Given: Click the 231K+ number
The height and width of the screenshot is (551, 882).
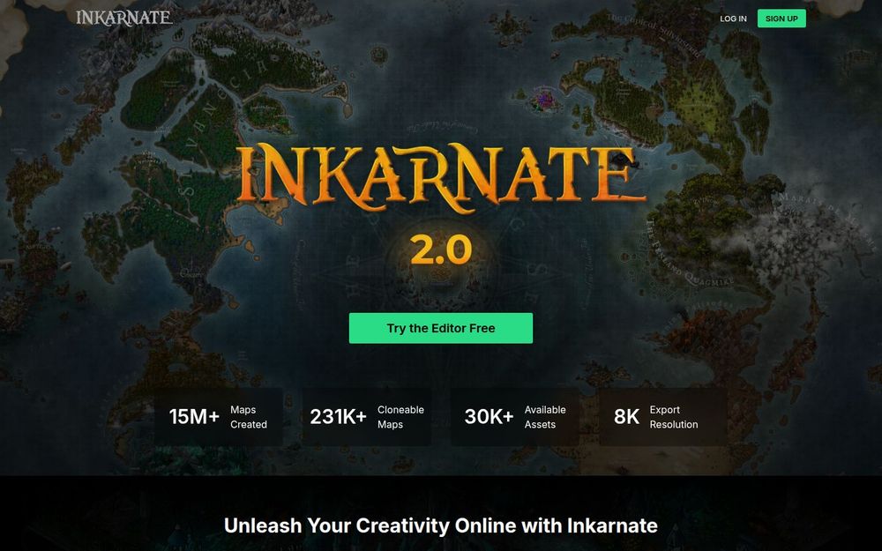Looking at the screenshot, I should tap(338, 417).
